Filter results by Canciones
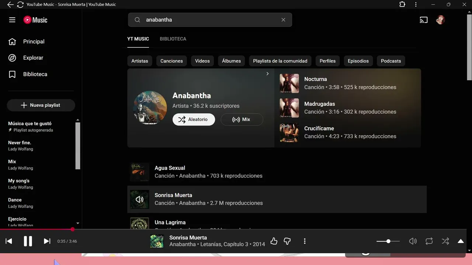Viewport: 472px width, 265px height. pos(171,61)
